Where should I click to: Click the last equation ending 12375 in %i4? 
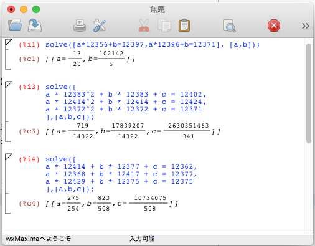[x=120, y=182]
